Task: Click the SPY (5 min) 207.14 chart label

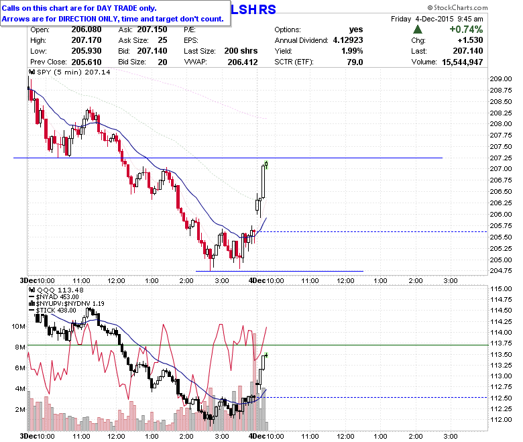Action: click(73, 72)
